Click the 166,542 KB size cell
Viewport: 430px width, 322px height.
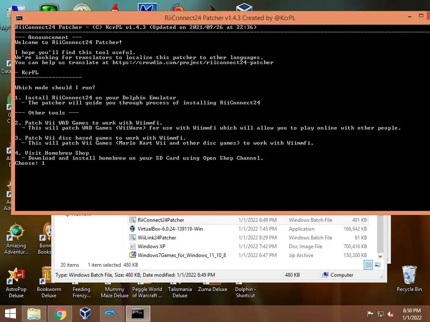355,229
